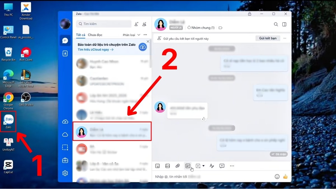Attach a file with the paperclip icon
Image resolution: width=336 pixels, height=189 pixels.
pos(178,166)
